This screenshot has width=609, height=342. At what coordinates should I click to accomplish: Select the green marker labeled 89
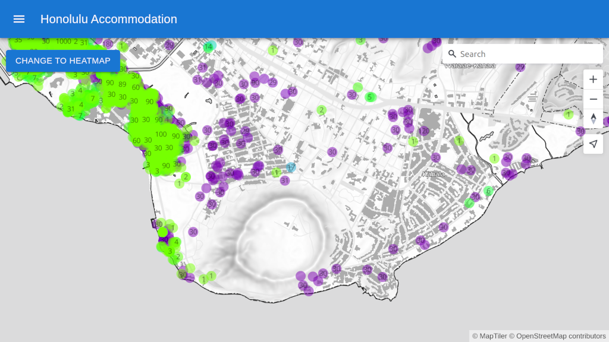[123, 84]
